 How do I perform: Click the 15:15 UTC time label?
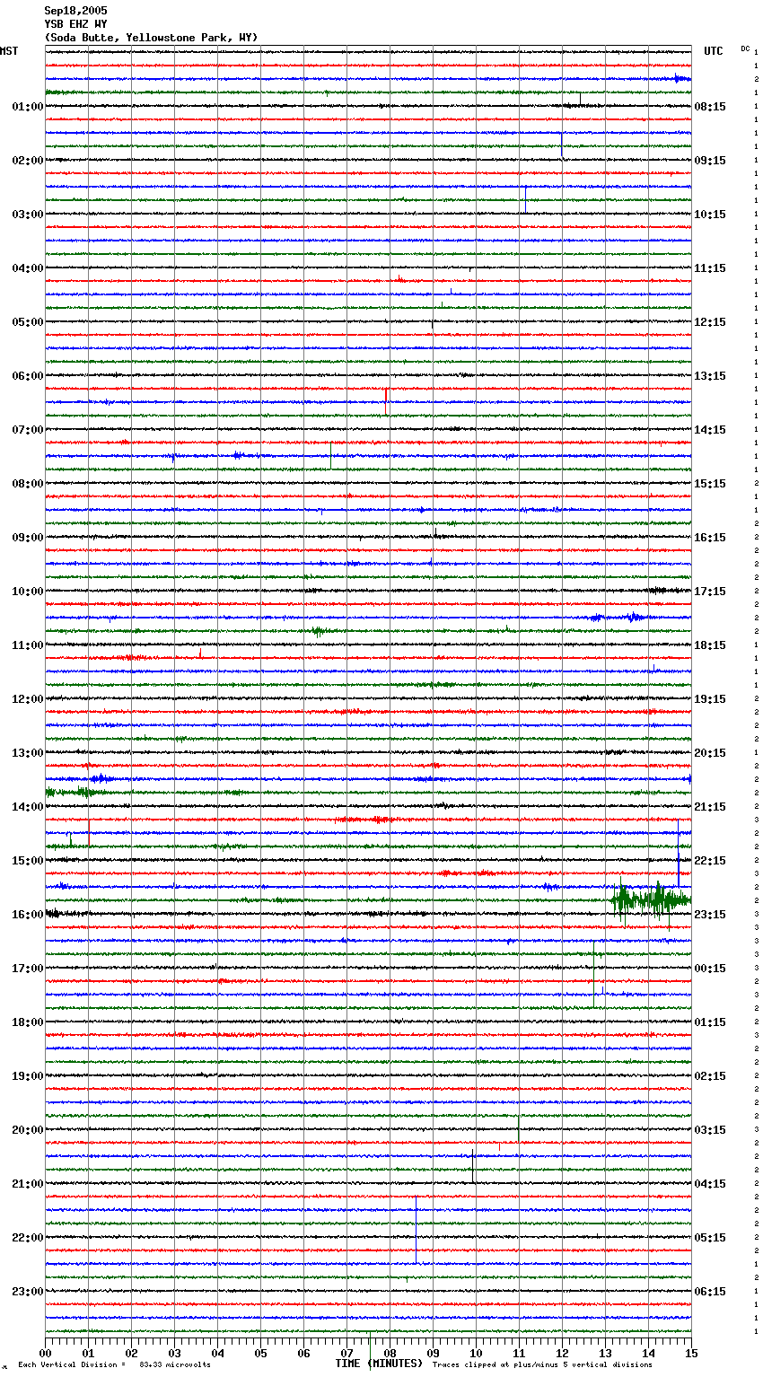click(x=710, y=484)
